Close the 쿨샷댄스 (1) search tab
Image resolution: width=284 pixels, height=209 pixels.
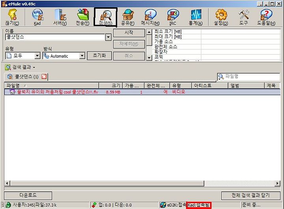point(44,76)
